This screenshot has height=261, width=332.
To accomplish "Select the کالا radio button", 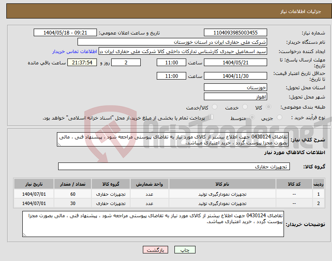I will coord(268,107).
